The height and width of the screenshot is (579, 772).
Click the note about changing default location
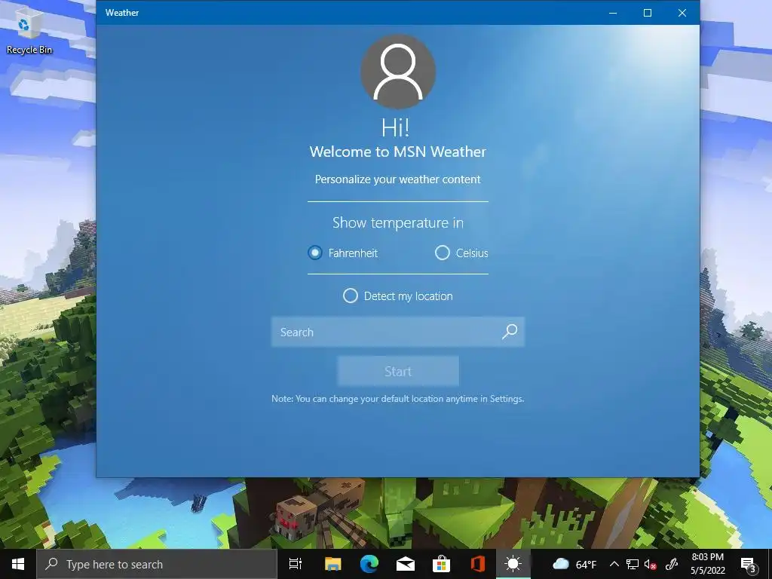398,399
